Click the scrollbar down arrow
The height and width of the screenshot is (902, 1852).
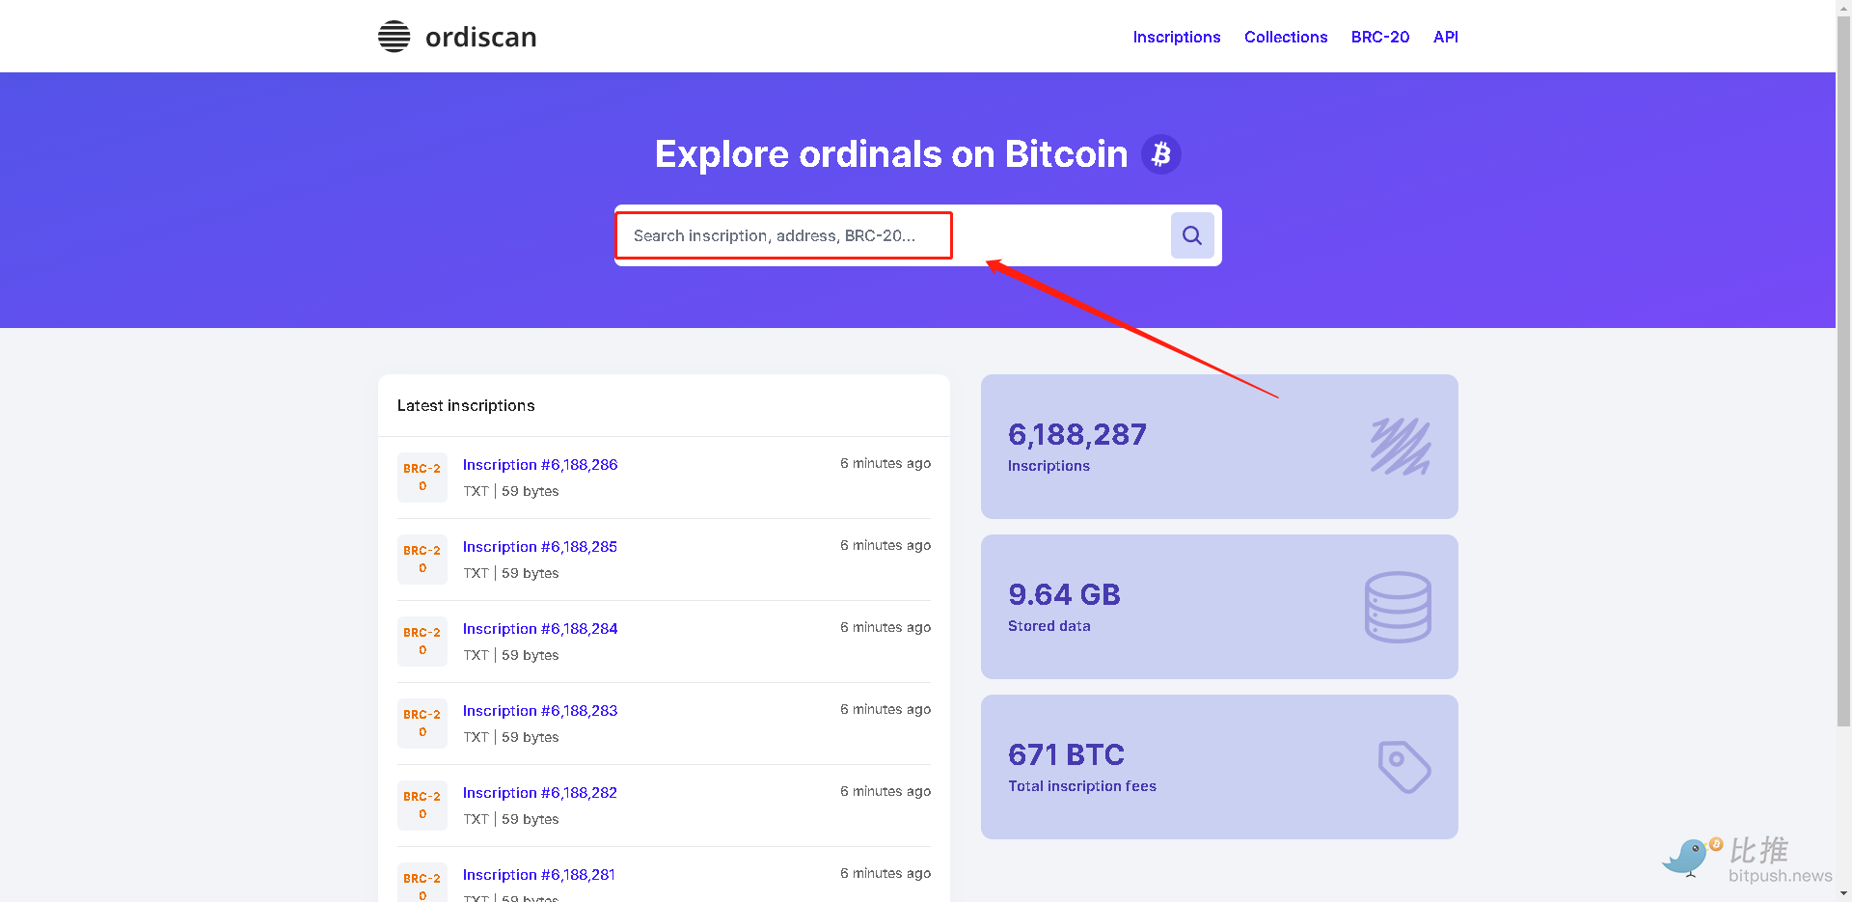coord(1843,893)
